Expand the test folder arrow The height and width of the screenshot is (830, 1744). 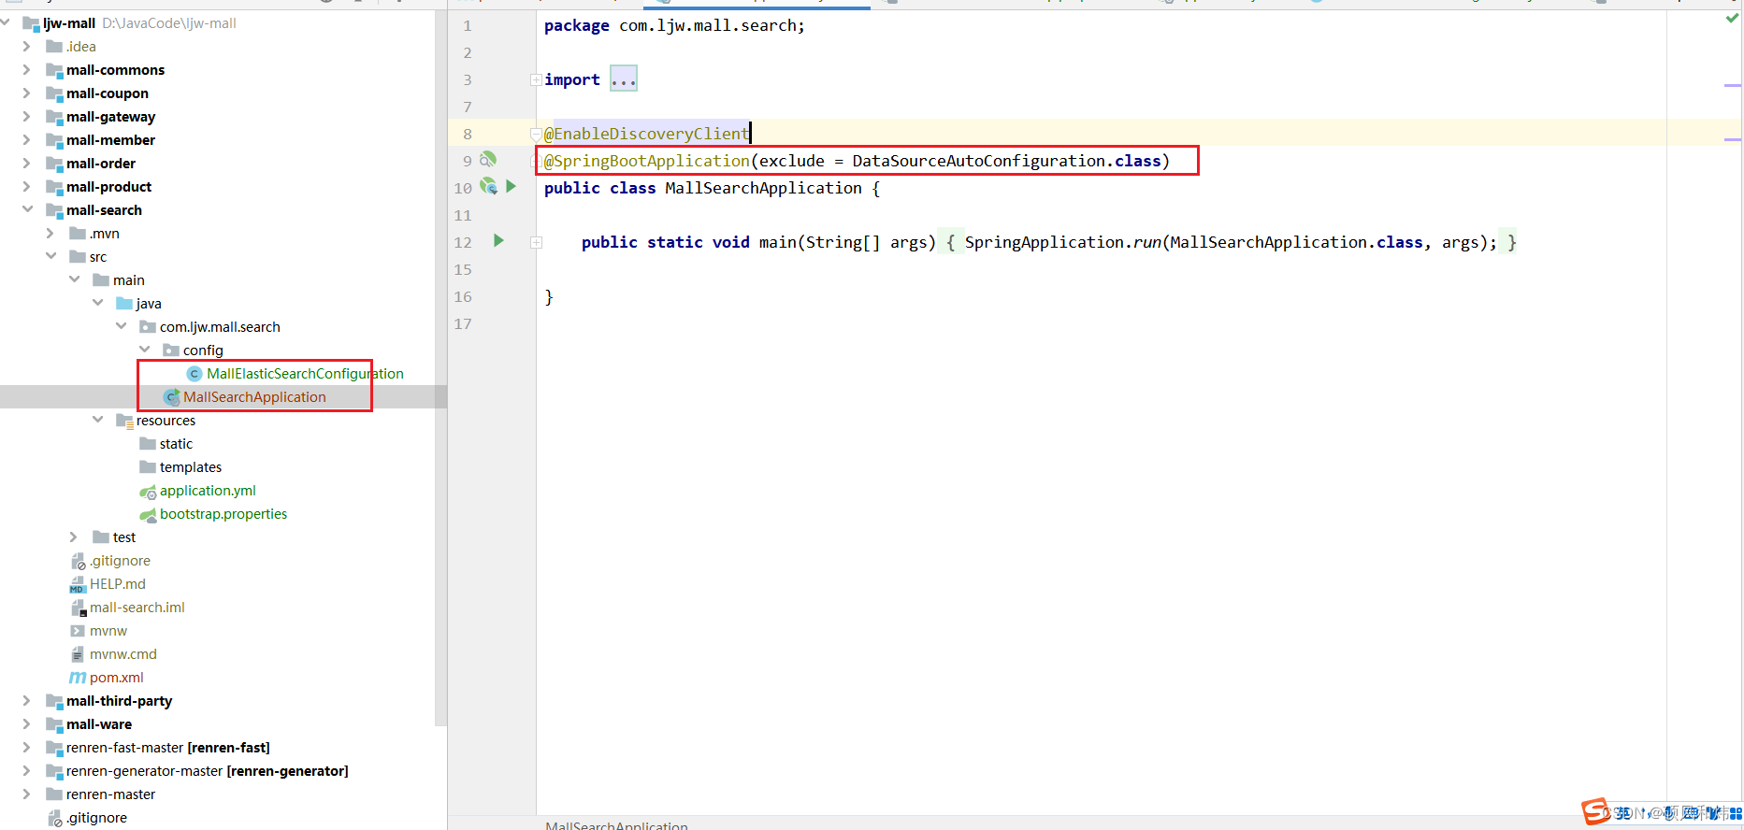74,537
